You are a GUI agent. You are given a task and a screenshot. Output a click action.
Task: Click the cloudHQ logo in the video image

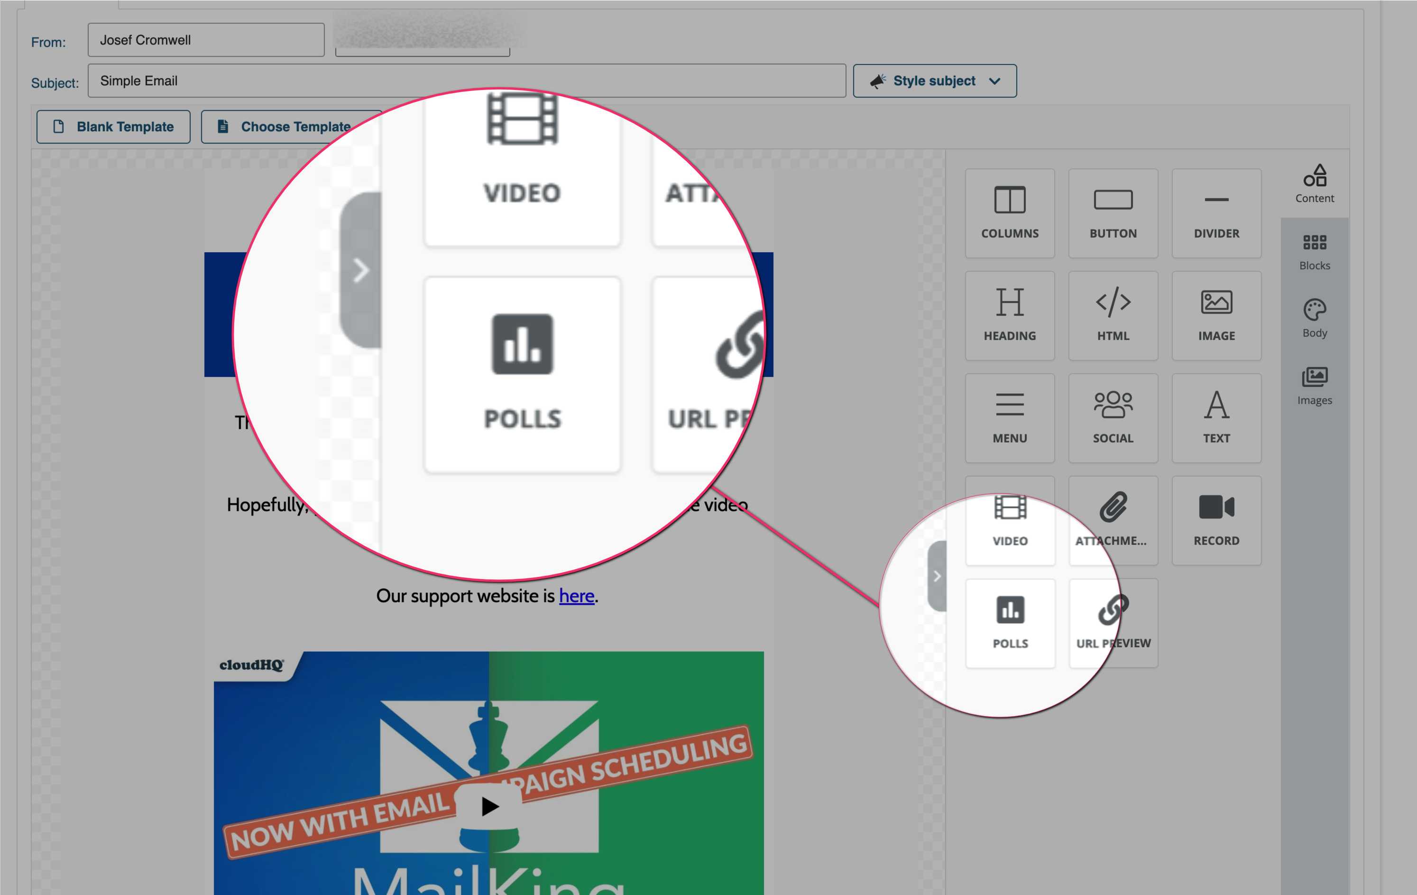tap(251, 665)
